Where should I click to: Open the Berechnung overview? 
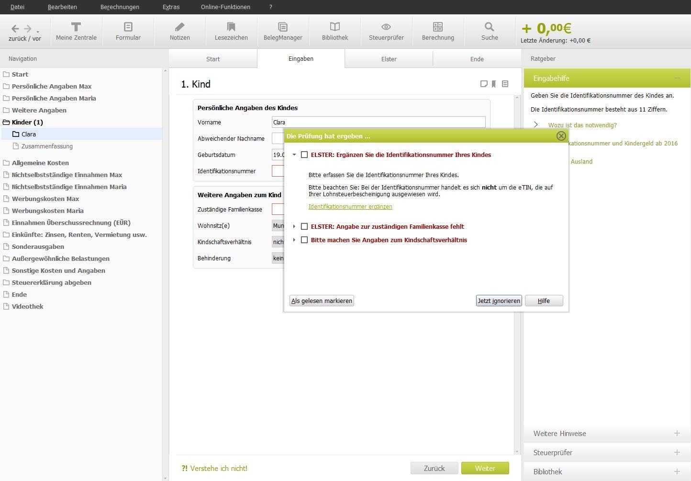[x=438, y=31]
